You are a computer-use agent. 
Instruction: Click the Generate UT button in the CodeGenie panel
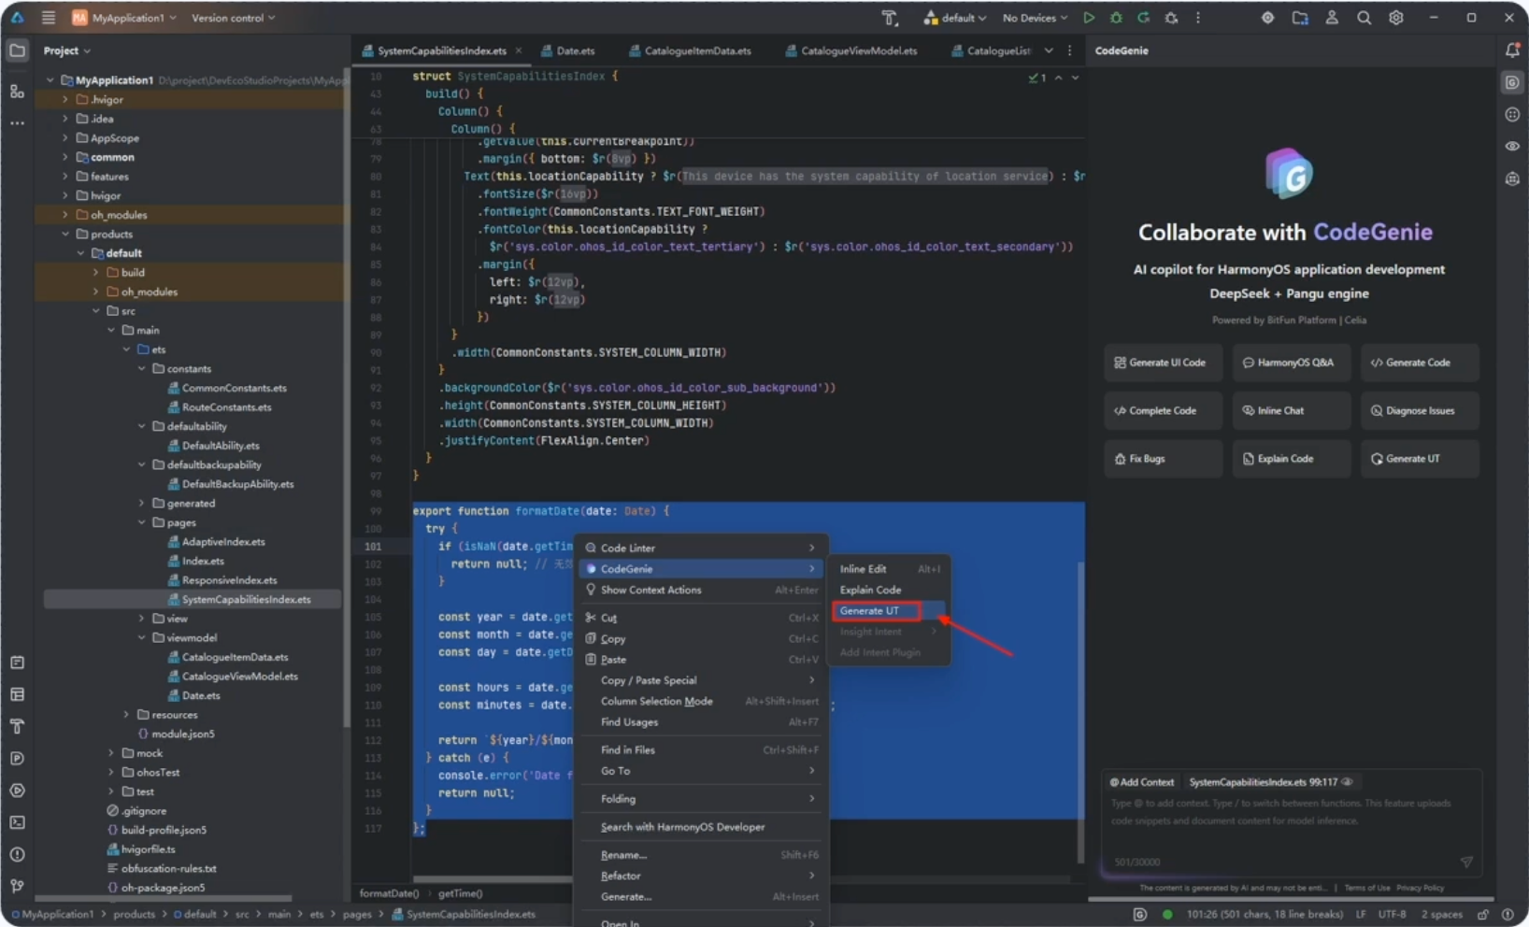click(1419, 459)
